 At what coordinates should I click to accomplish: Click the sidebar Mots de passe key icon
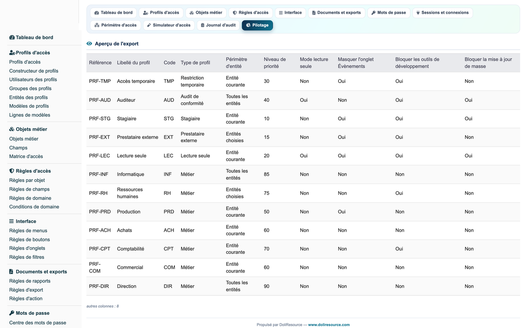(x=12, y=313)
